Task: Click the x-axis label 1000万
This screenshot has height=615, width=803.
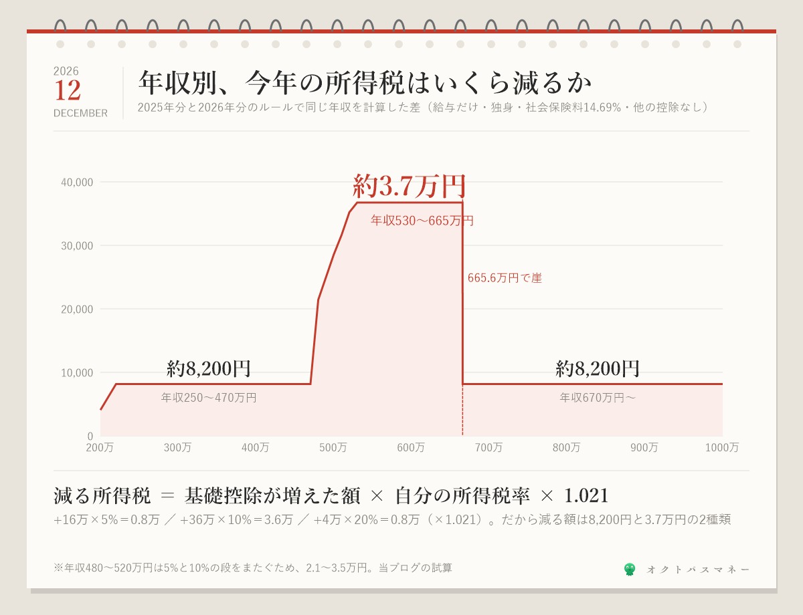Action: [722, 448]
